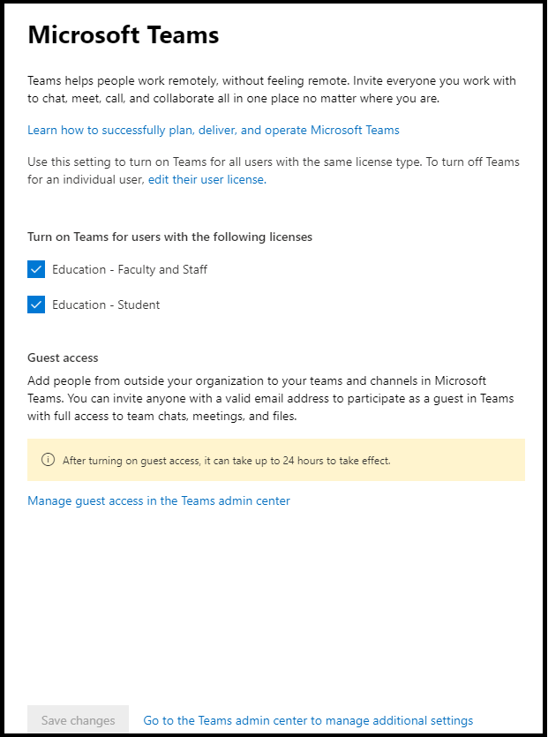Select the 'Education - Student' label text

[106, 305]
